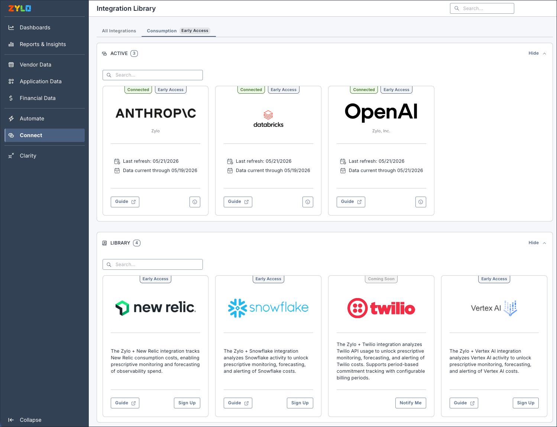Switch to All Integrations tab
Viewport: 557px width, 427px height.
(x=119, y=31)
